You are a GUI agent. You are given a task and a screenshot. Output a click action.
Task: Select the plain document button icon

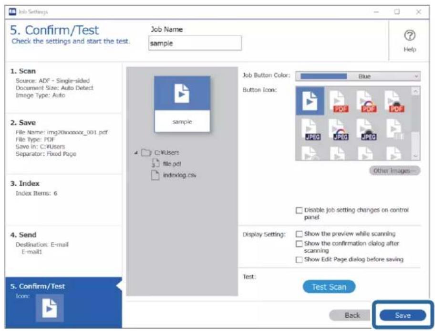310,101
